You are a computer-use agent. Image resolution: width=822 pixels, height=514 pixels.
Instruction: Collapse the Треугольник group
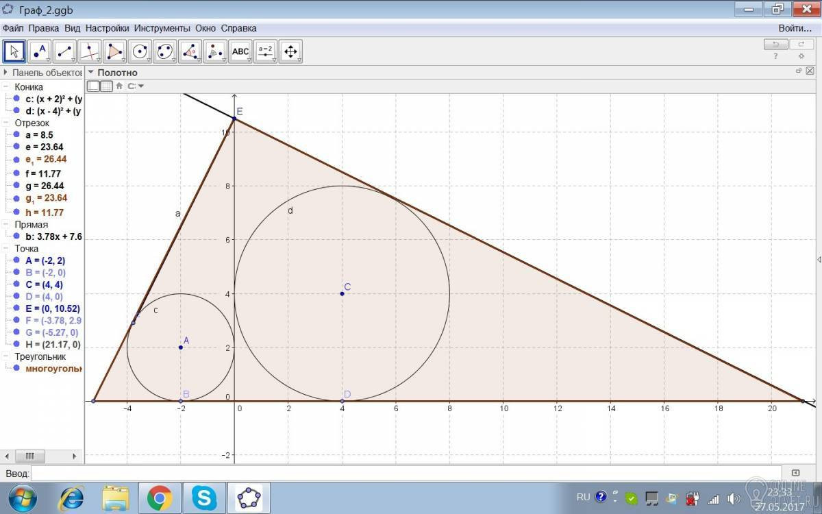point(6,356)
